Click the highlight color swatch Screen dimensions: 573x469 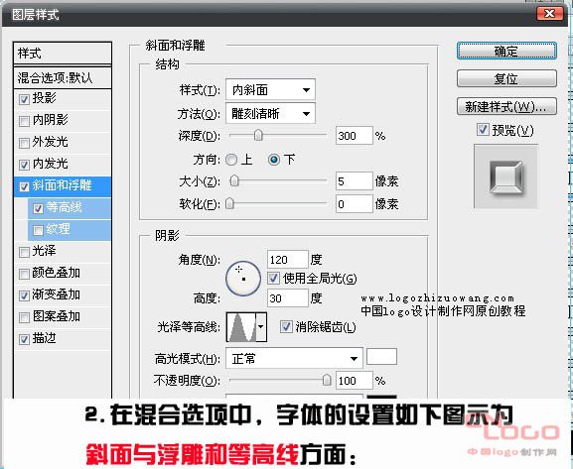click(381, 357)
